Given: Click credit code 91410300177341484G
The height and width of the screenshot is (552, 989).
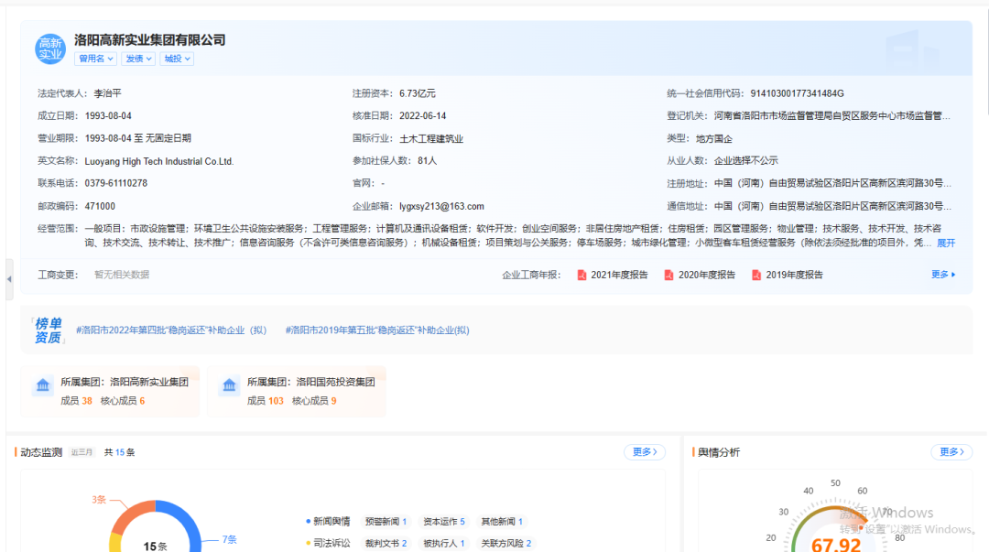Looking at the screenshot, I should tap(797, 93).
